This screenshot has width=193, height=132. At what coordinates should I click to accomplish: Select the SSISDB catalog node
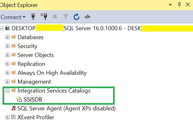coord(33,100)
